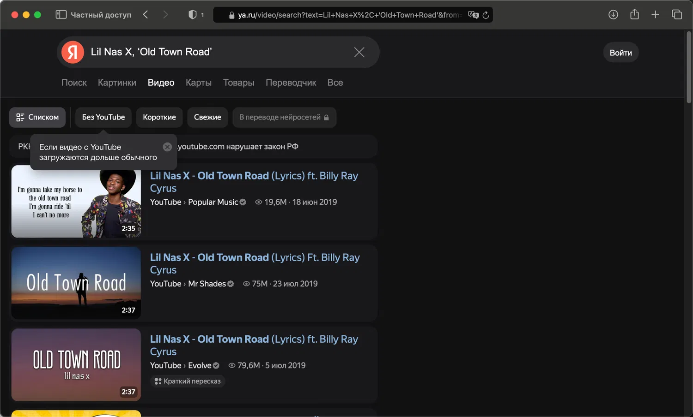Select the Видео tab
Image resolution: width=693 pixels, height=417 pixels.
click(161, 83)
